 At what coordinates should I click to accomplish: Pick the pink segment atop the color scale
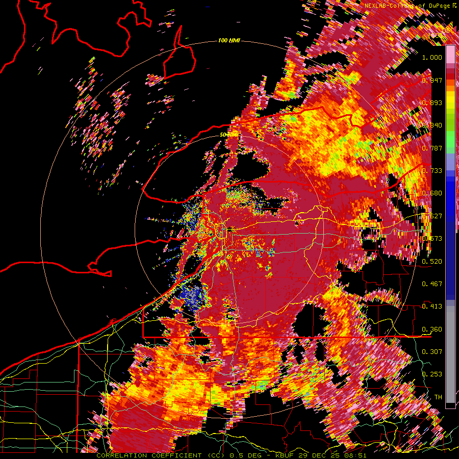click(x=450, y=55)
